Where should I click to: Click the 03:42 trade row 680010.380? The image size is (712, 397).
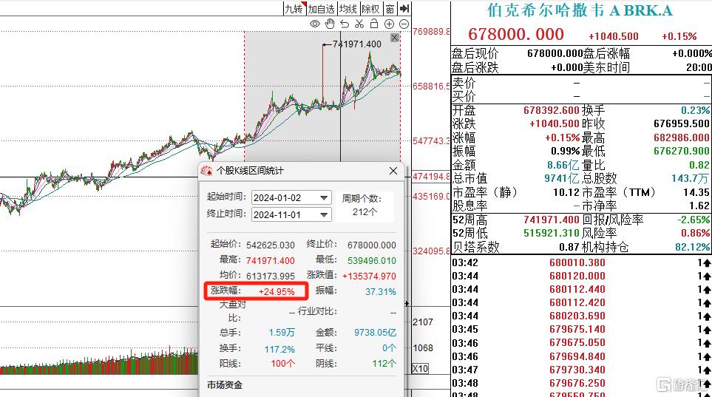pos(581,262)
